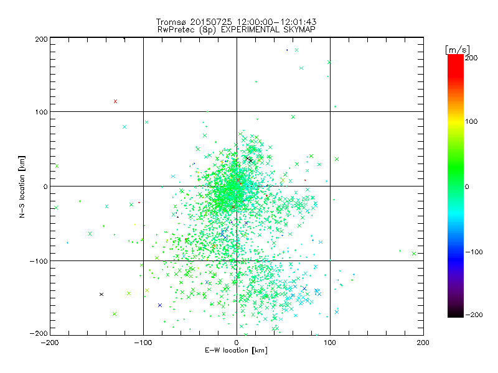Select the subtitle "RwPretec (8p) EXPERIMENTAL SKYMAP"

click(x=237, y=30)
